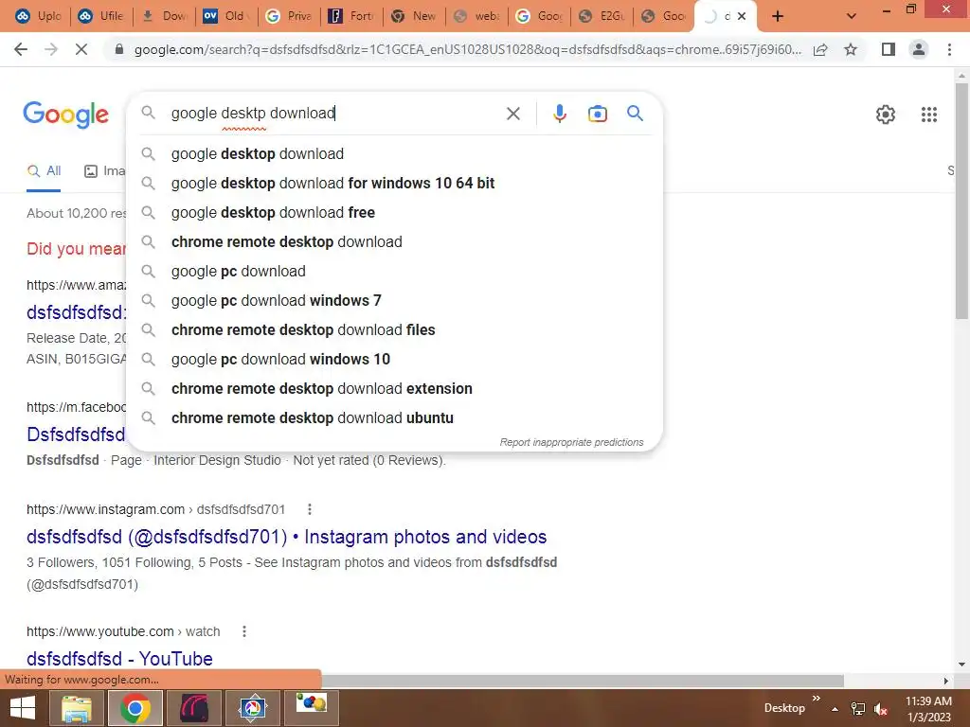
Task: Open Chrome three-dot menu
Action: (949, 49)
